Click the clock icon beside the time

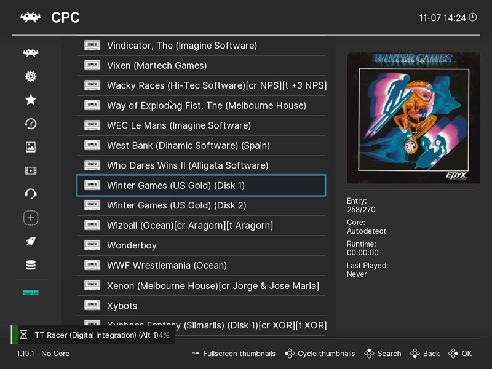point(473,17)
